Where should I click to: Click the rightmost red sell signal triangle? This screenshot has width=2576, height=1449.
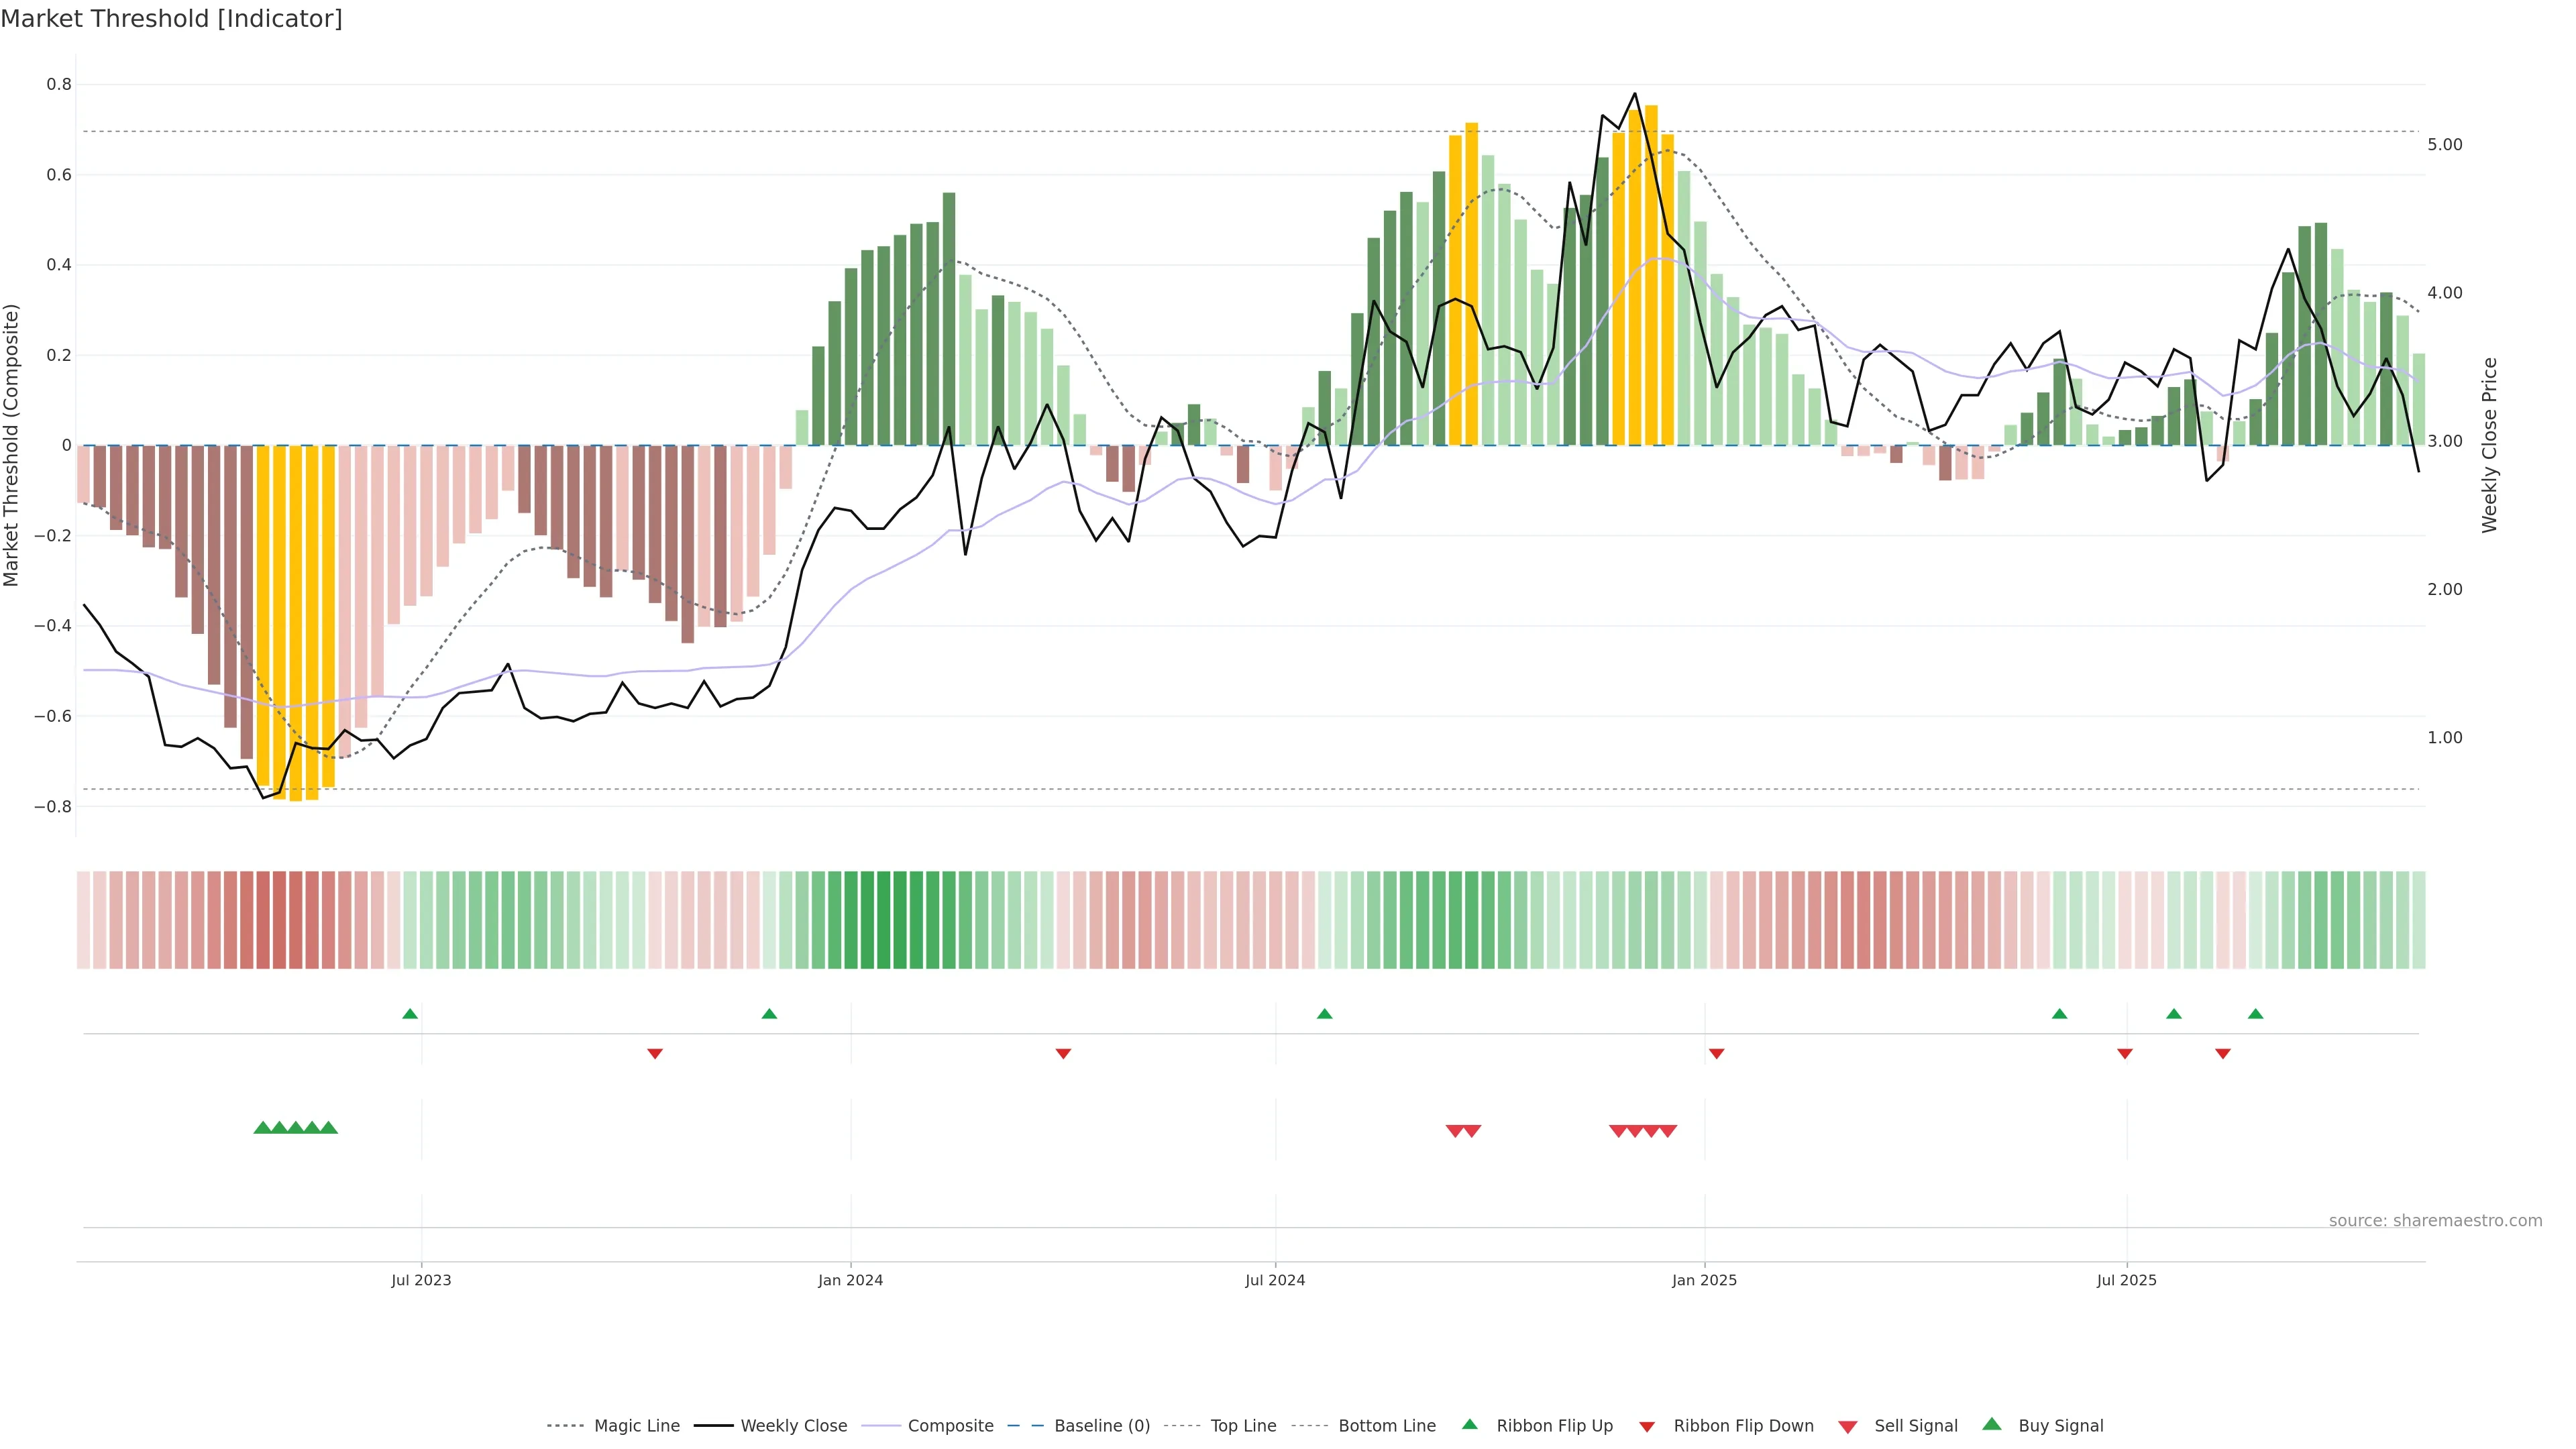point(1668,1131)
